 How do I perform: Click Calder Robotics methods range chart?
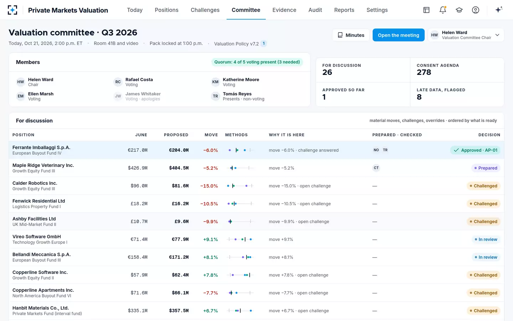point(240,186)
